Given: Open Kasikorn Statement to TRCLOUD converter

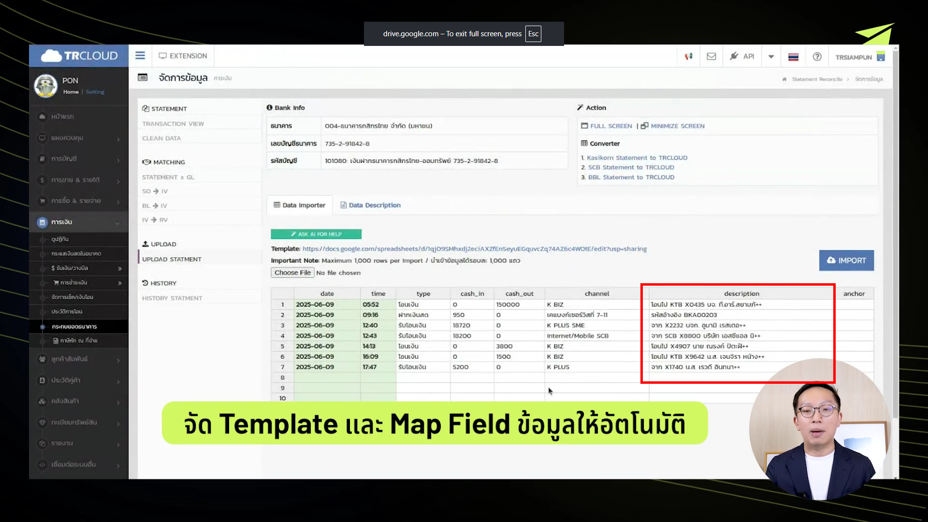Looking at the screenshot, I should 637,158.
